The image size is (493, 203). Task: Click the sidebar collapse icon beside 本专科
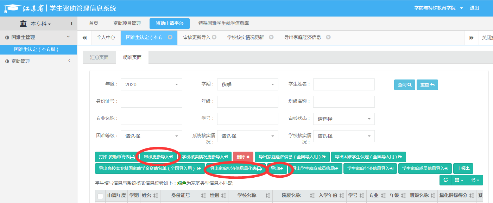point(71,24)
